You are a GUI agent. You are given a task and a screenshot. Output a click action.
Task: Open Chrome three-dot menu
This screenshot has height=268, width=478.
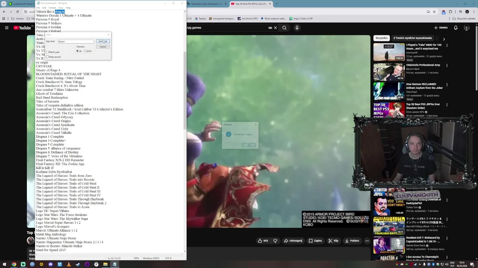[473, 12]
